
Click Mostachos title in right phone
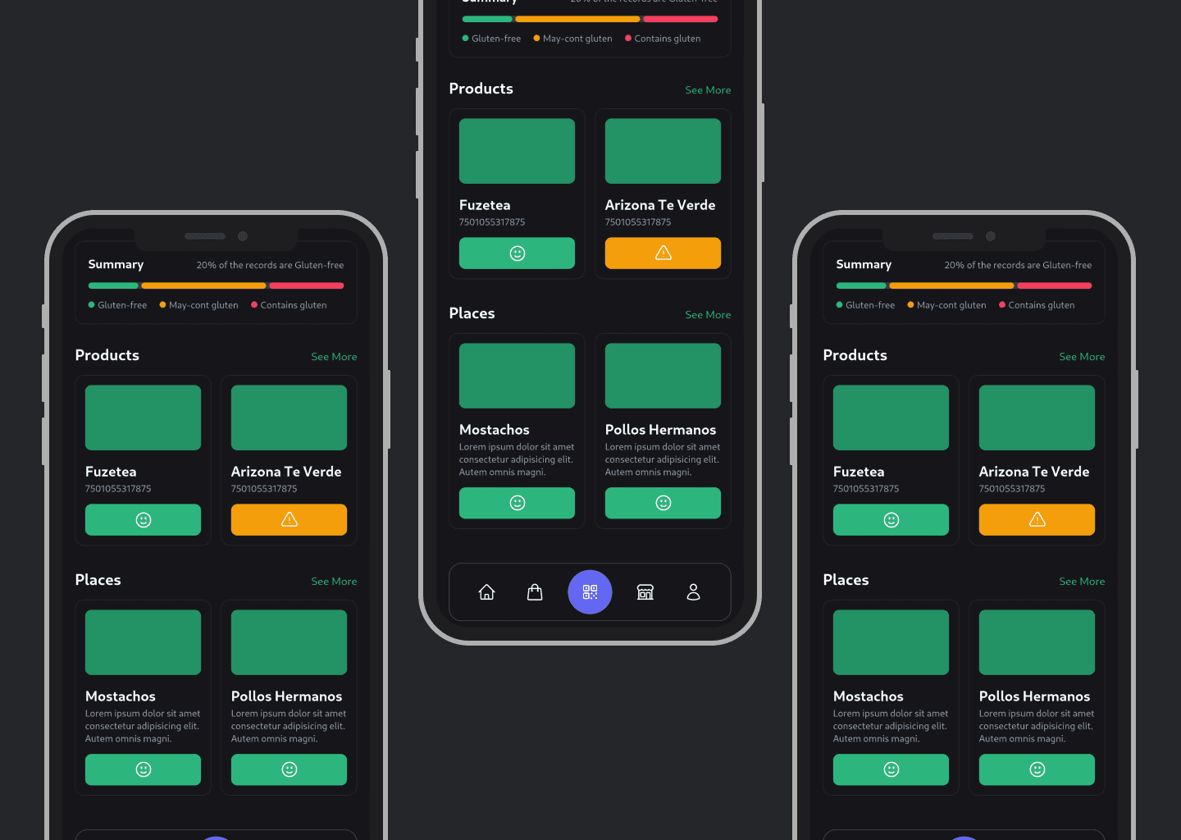coord(869,696)
